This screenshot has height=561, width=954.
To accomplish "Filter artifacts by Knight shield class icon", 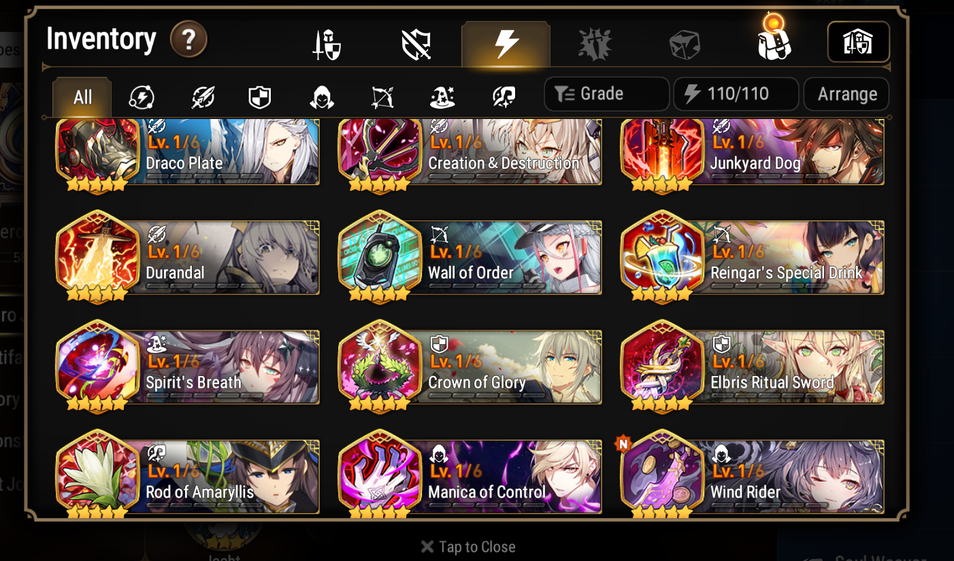I will pyautogui.click(x=260, y=98).
